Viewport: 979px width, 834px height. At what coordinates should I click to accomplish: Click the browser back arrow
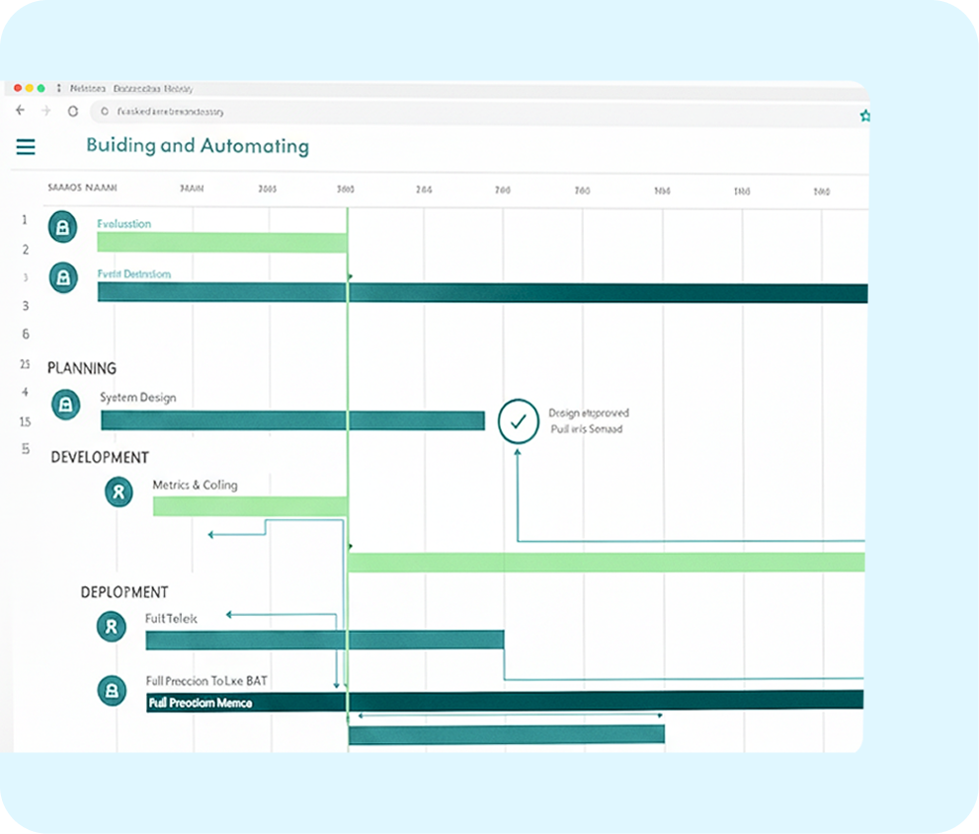click(x=21, y=111)
